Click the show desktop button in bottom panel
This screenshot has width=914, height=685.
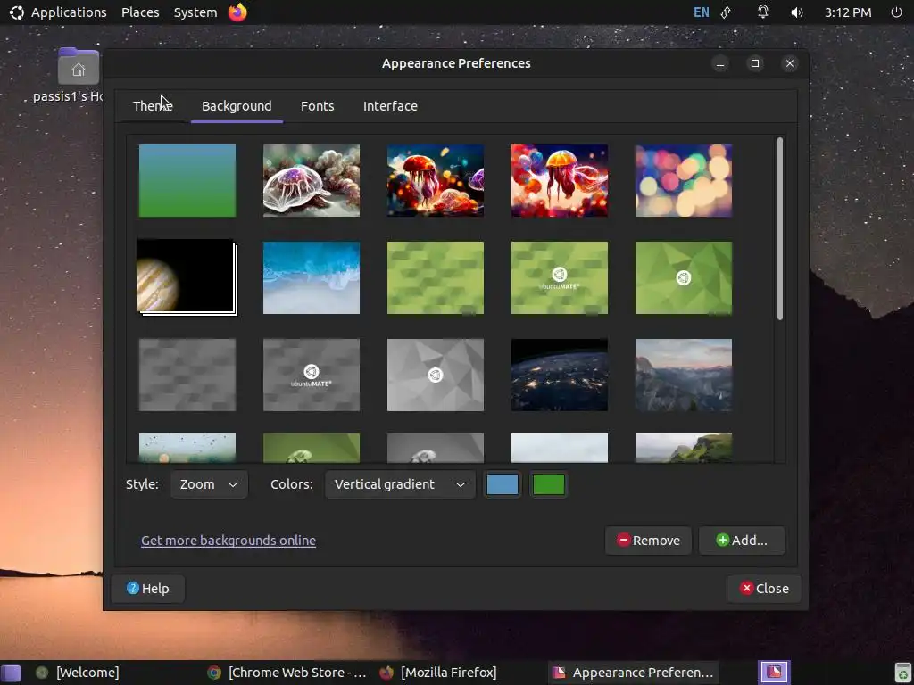pos(11,673)
